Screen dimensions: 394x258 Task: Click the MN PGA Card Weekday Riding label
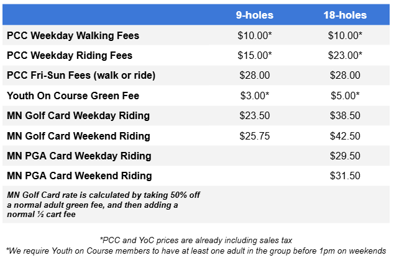click(79, 156)
